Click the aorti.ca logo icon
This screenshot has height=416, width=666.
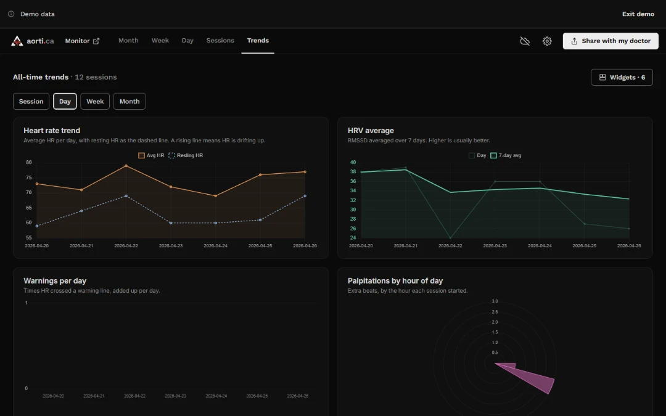[x=17, y=41]
